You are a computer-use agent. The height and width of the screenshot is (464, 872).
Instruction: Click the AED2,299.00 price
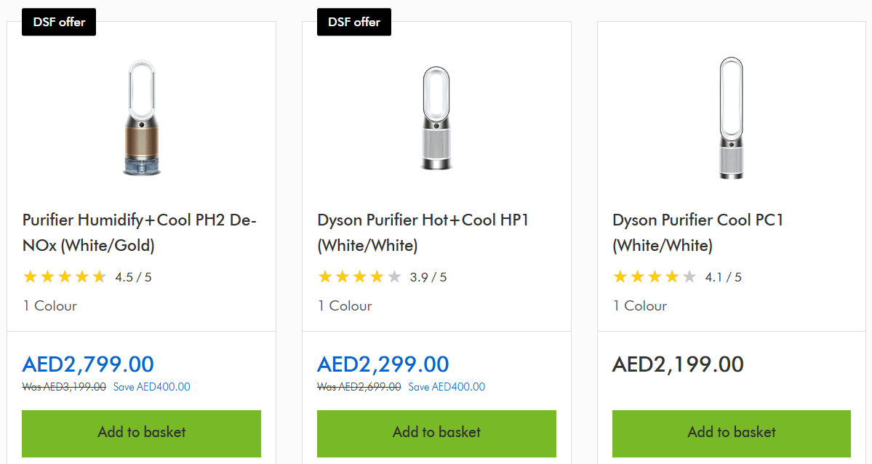tap(383, 364)
